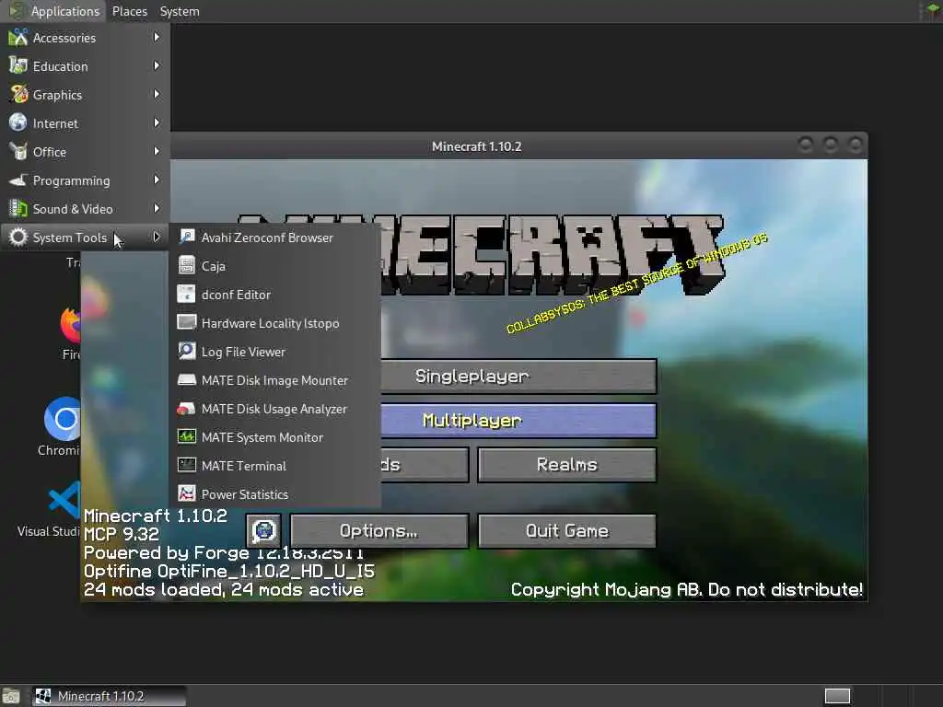Click the show desktop panel icon

[x=11, y=696]
